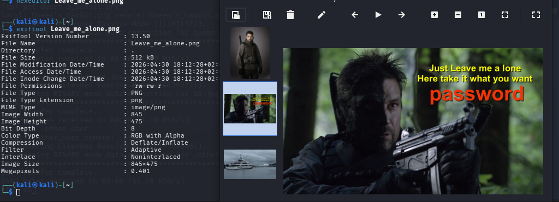Click the 'File Type Extension' row
The height and width of the screenshot is (202, 559).
coord(72,100)
